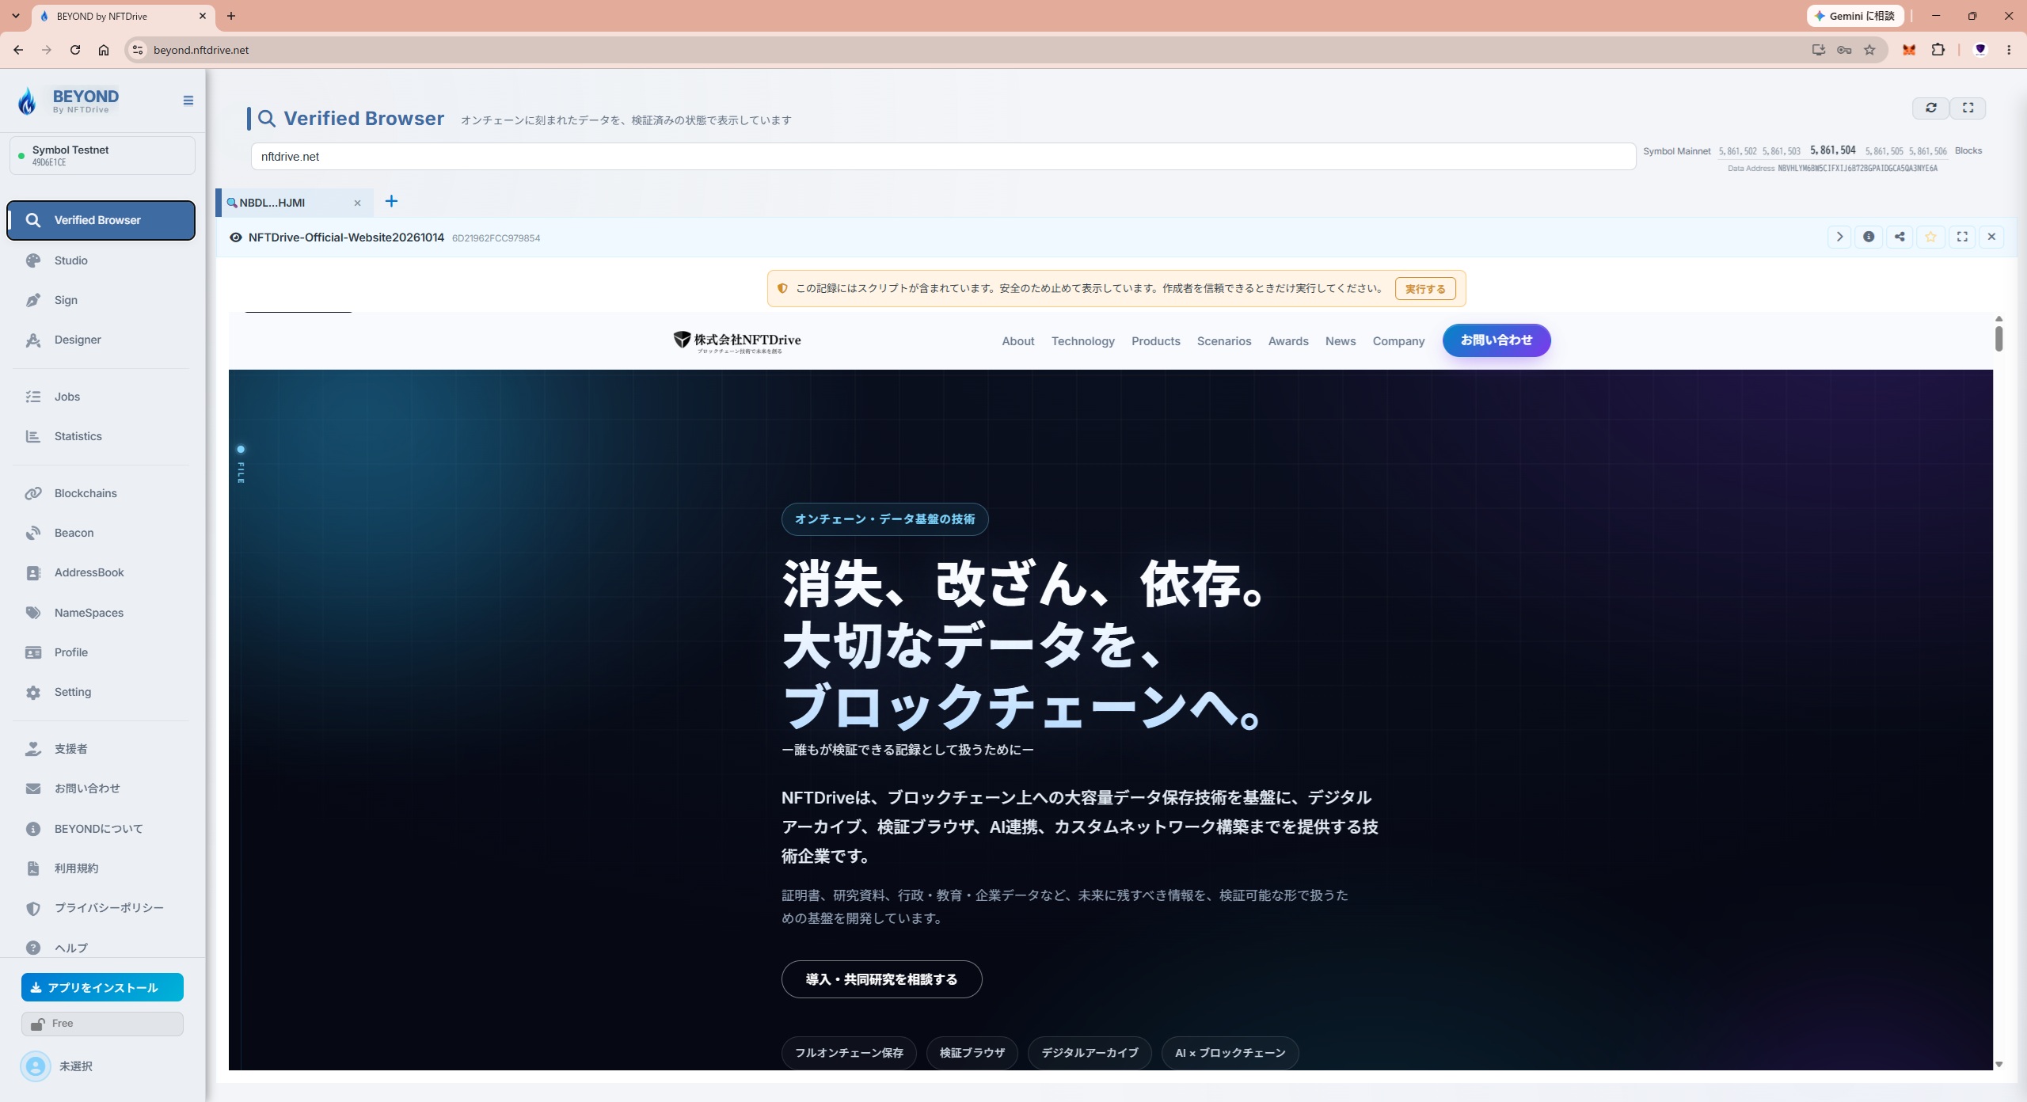Open the 支援者 page
The width and height of the screenshot is (2027, 1102).
coord(101,749)
